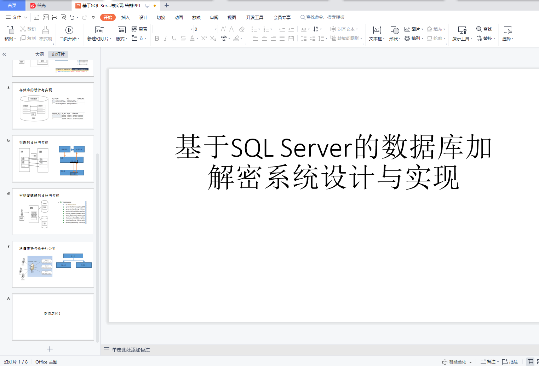Convert to smart graphic (转智能图形)
This screenshot has height=366, width=539.
(346, 38)
